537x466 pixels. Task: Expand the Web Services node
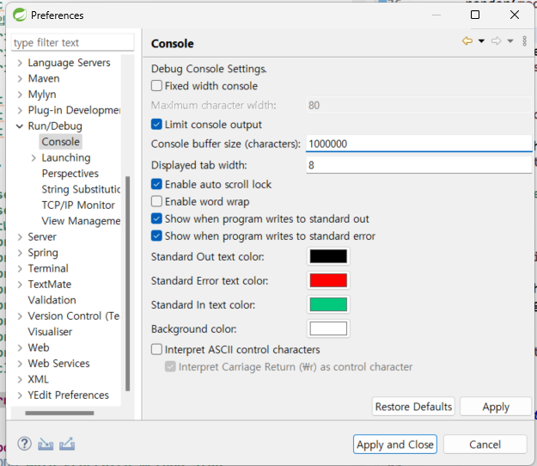coord(20,363)
